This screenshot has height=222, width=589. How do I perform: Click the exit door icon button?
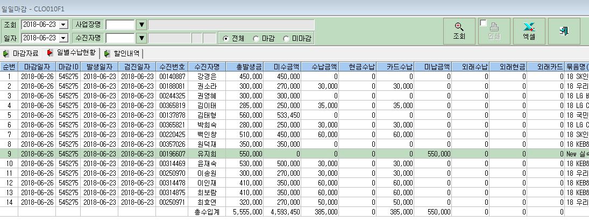[x=564, y=31]
